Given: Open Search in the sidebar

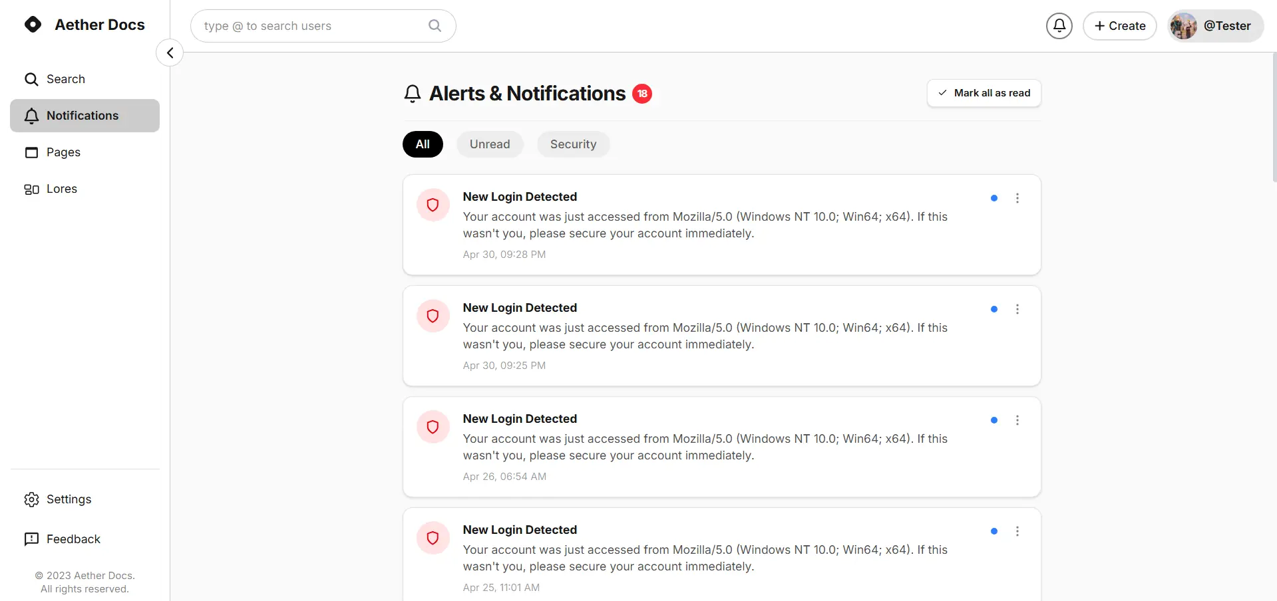Looking at the screenshot, I should tap(85, 79).
